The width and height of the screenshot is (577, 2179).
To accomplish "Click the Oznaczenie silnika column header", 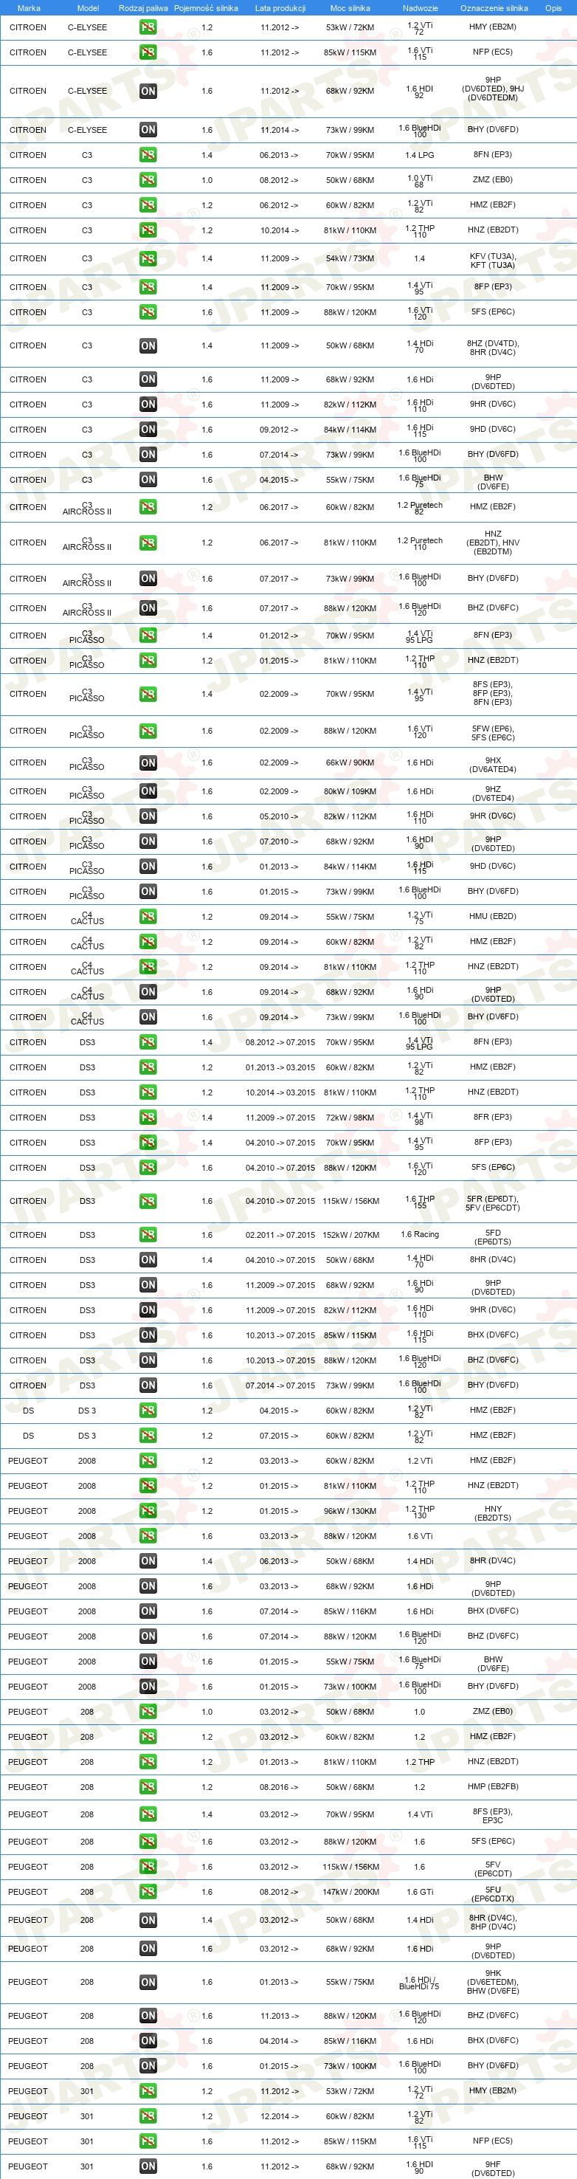I will (x=494, y=8).
